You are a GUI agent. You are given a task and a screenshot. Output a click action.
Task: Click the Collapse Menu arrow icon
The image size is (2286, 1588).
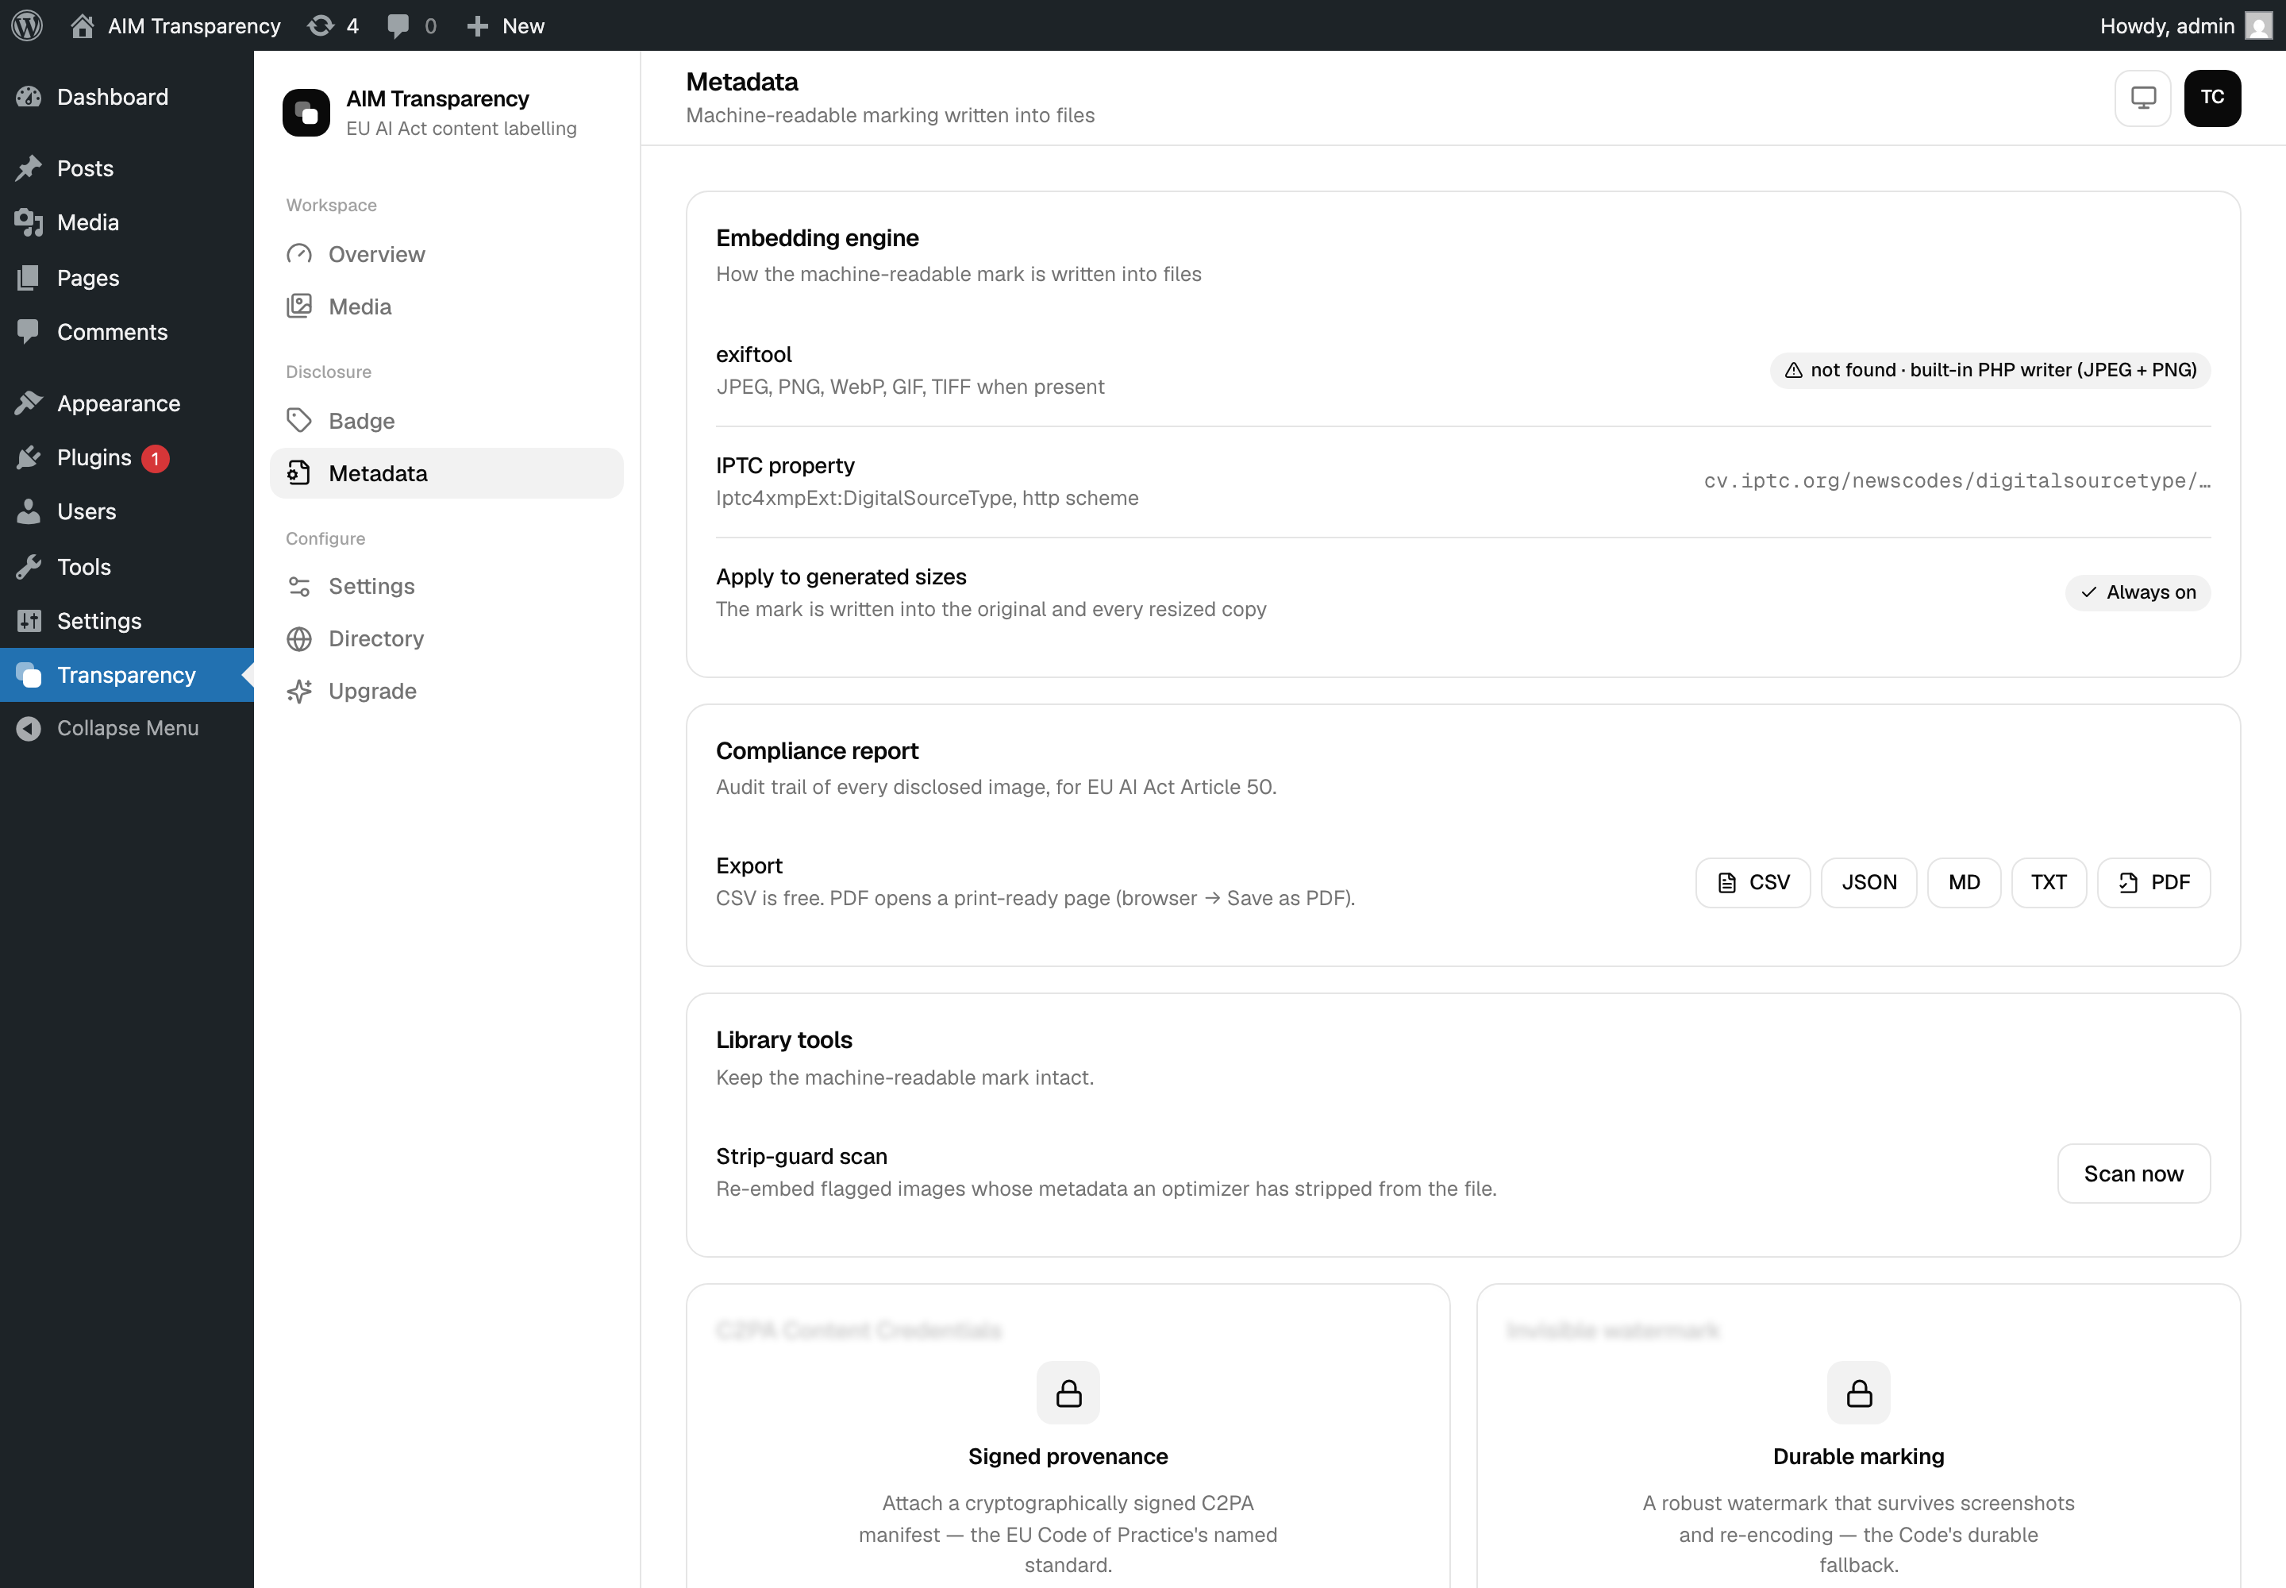pos(29,728)
